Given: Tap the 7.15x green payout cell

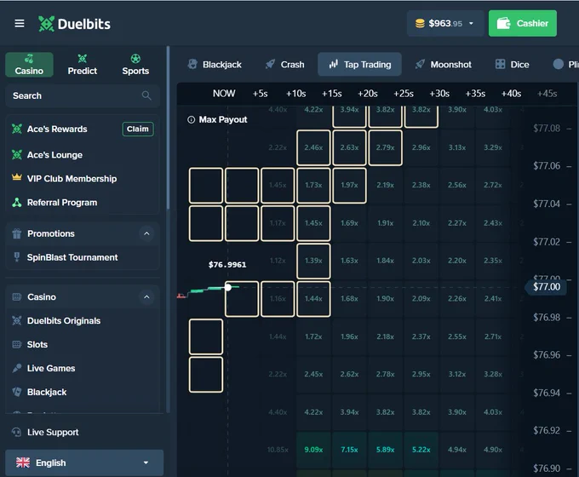Looking at the screenshot, I should coord(349,450).
